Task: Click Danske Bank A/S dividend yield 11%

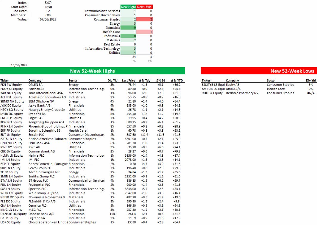Action: [x=113, y=214]
